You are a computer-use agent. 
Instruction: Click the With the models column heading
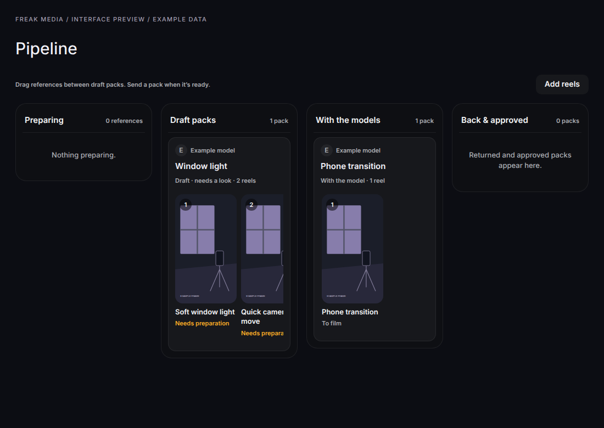pos(348,120)
